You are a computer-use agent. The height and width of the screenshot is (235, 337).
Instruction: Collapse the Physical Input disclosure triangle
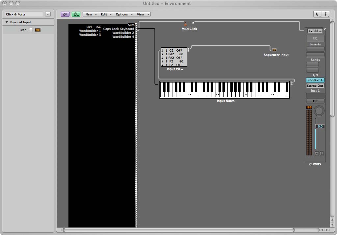click(7, 22)
